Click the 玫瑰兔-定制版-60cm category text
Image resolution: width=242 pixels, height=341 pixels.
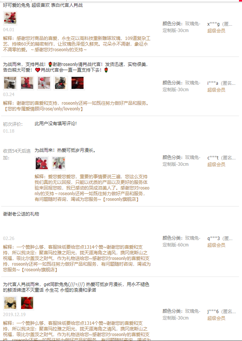click(x=181, y=242)
